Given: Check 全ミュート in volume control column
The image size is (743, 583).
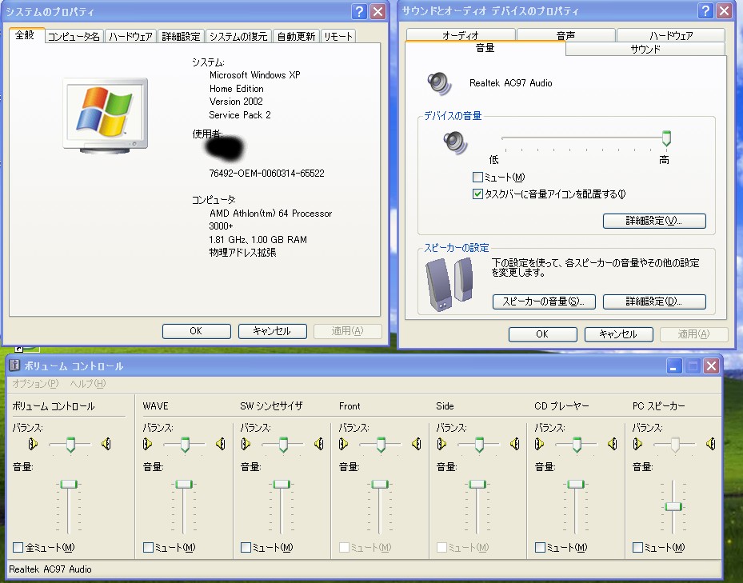Looking at the screenshot, I should pyautogui.click(x=18, y=548).
